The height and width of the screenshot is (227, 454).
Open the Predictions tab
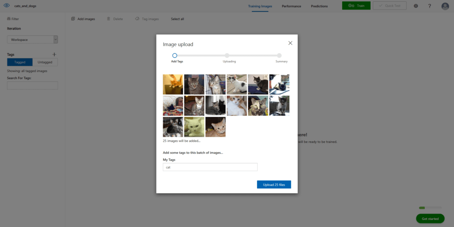pyautogui.click(x=319, y=6)
